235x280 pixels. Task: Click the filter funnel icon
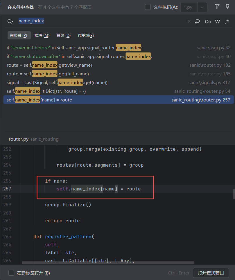click(x=217, y=7)
